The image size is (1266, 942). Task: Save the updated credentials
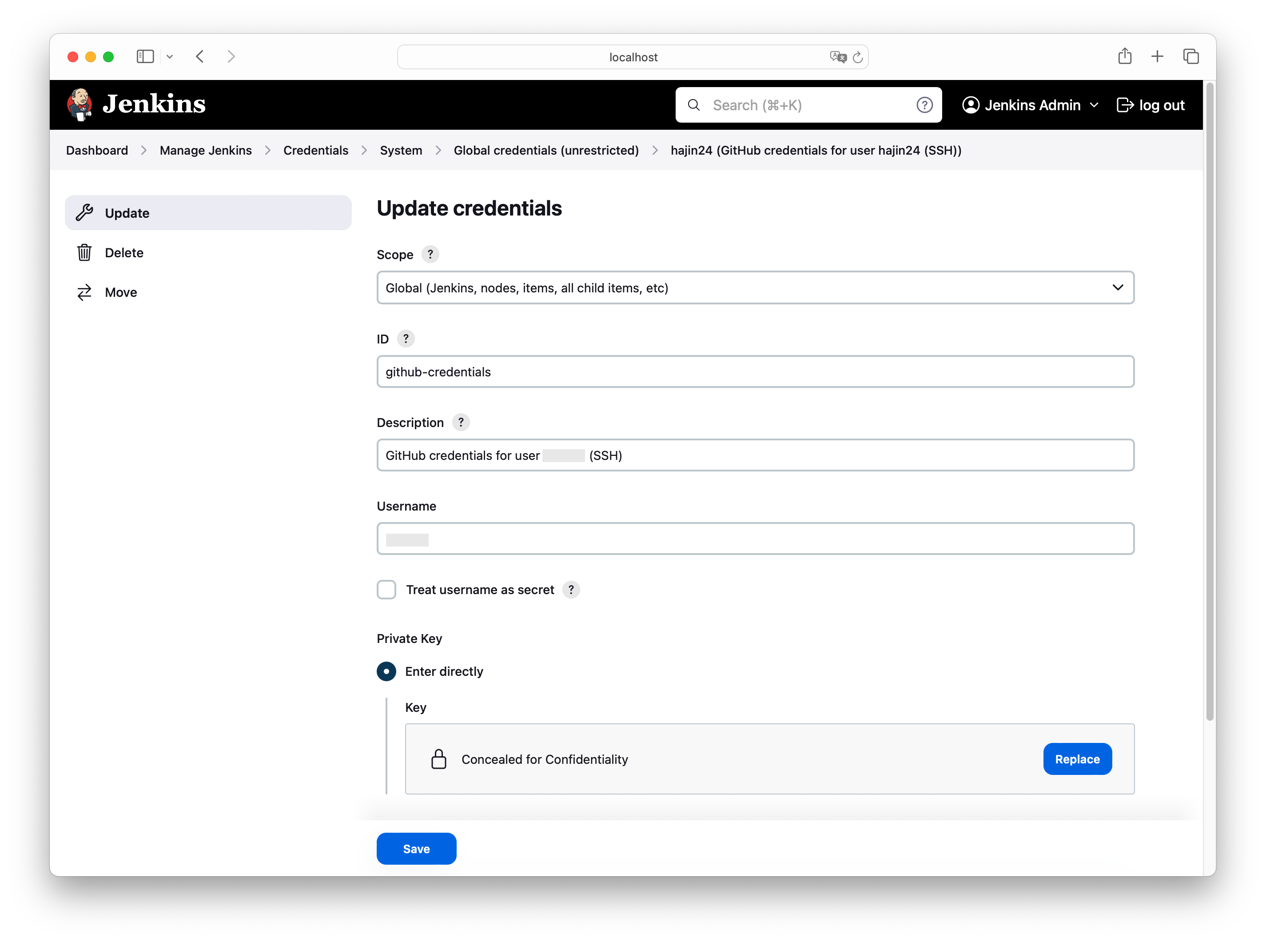(x=416, y=849)
